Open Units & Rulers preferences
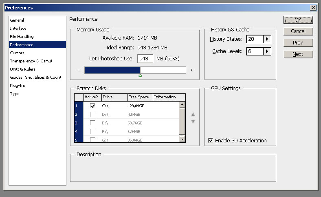Image resolution: width=321 pixels, height=197 pixels. (37, 69)
